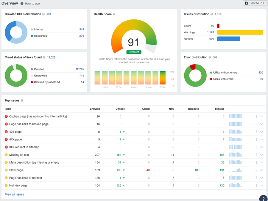Click the View all issues link

pos(14,194)
